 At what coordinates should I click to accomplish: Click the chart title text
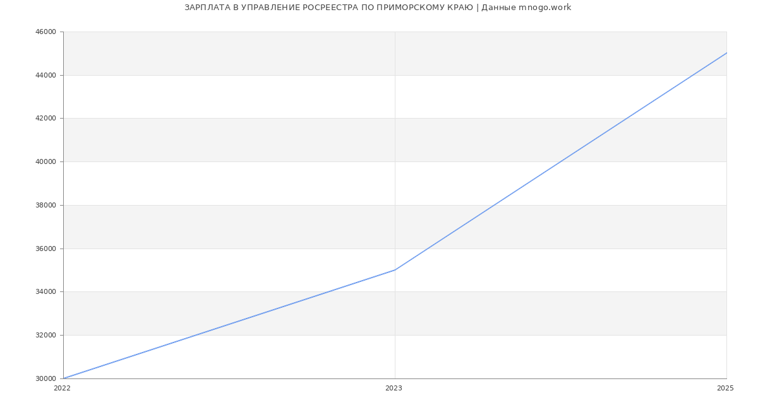(x=377, y=8)
